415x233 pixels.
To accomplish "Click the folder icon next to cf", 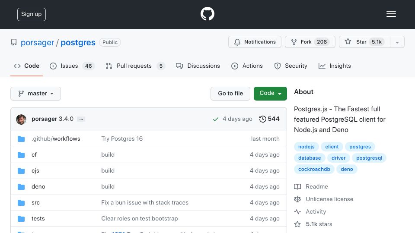I will click(x=21, y=155).
